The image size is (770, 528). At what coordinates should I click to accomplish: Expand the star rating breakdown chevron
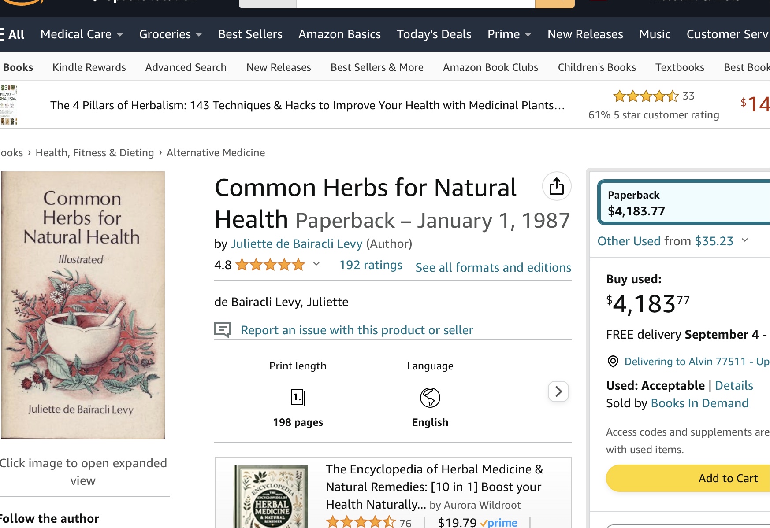tap(316, 264)
